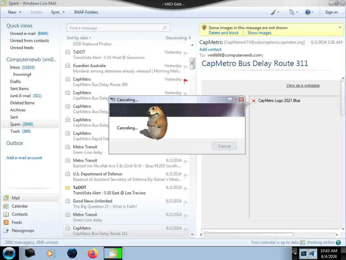This screenshot has width=346, height=260.
Task: Open the Trash folder
Action: click(x=20, y=131)
